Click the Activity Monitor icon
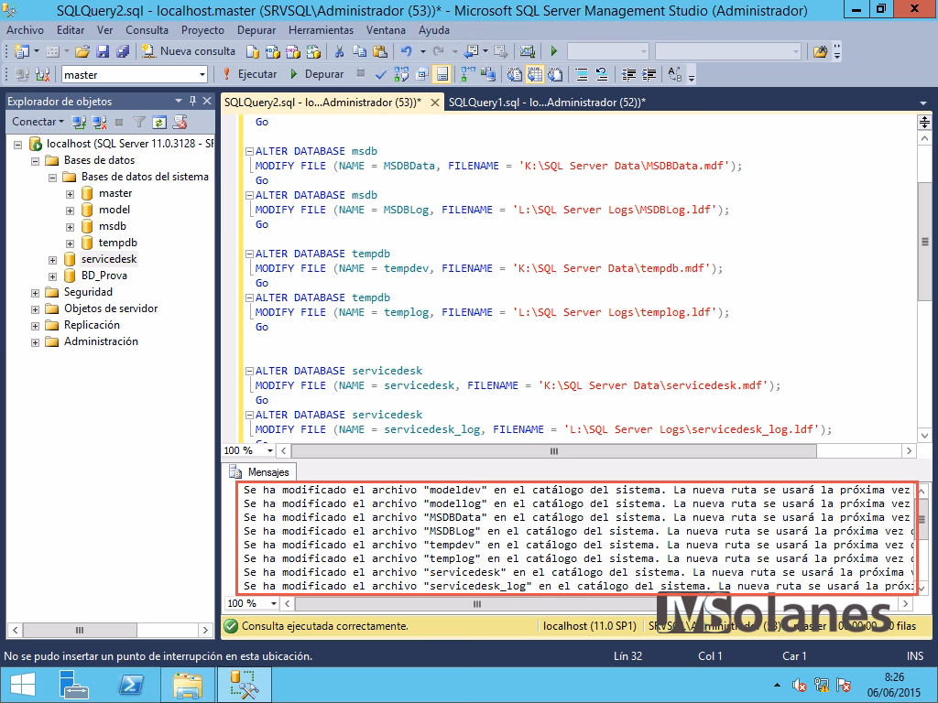The height and width of the screenshot is (703, 938). (527, 51)
